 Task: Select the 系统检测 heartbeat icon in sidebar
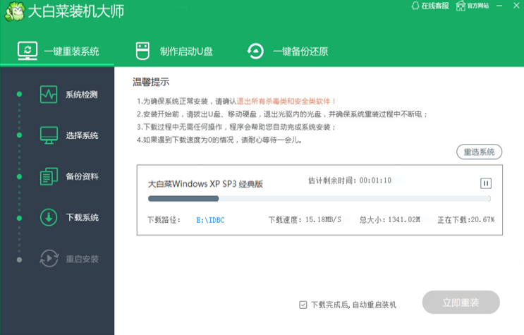pyautogui.click(x=49, y=94)
